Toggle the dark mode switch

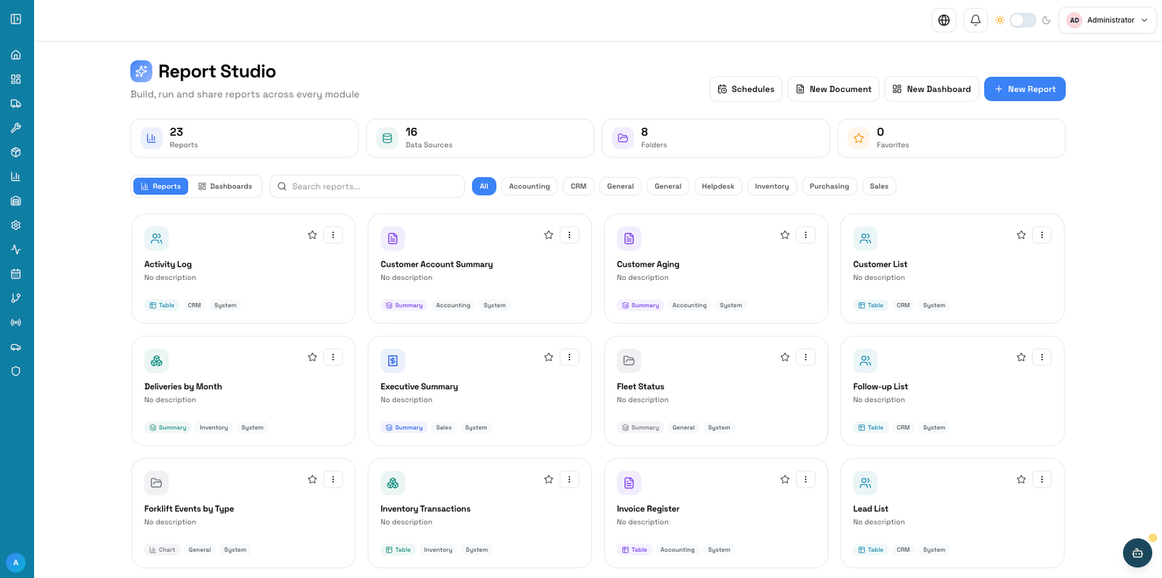tap(1023, 20)
